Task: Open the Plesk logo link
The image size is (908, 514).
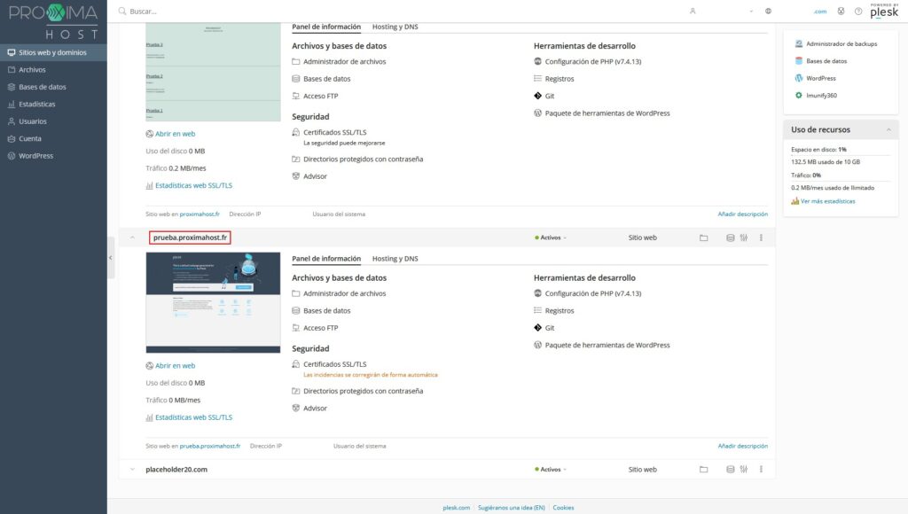Action: coord(884,11)
